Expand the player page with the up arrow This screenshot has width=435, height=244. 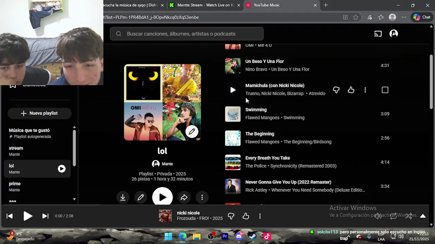[x=423, y=216]
